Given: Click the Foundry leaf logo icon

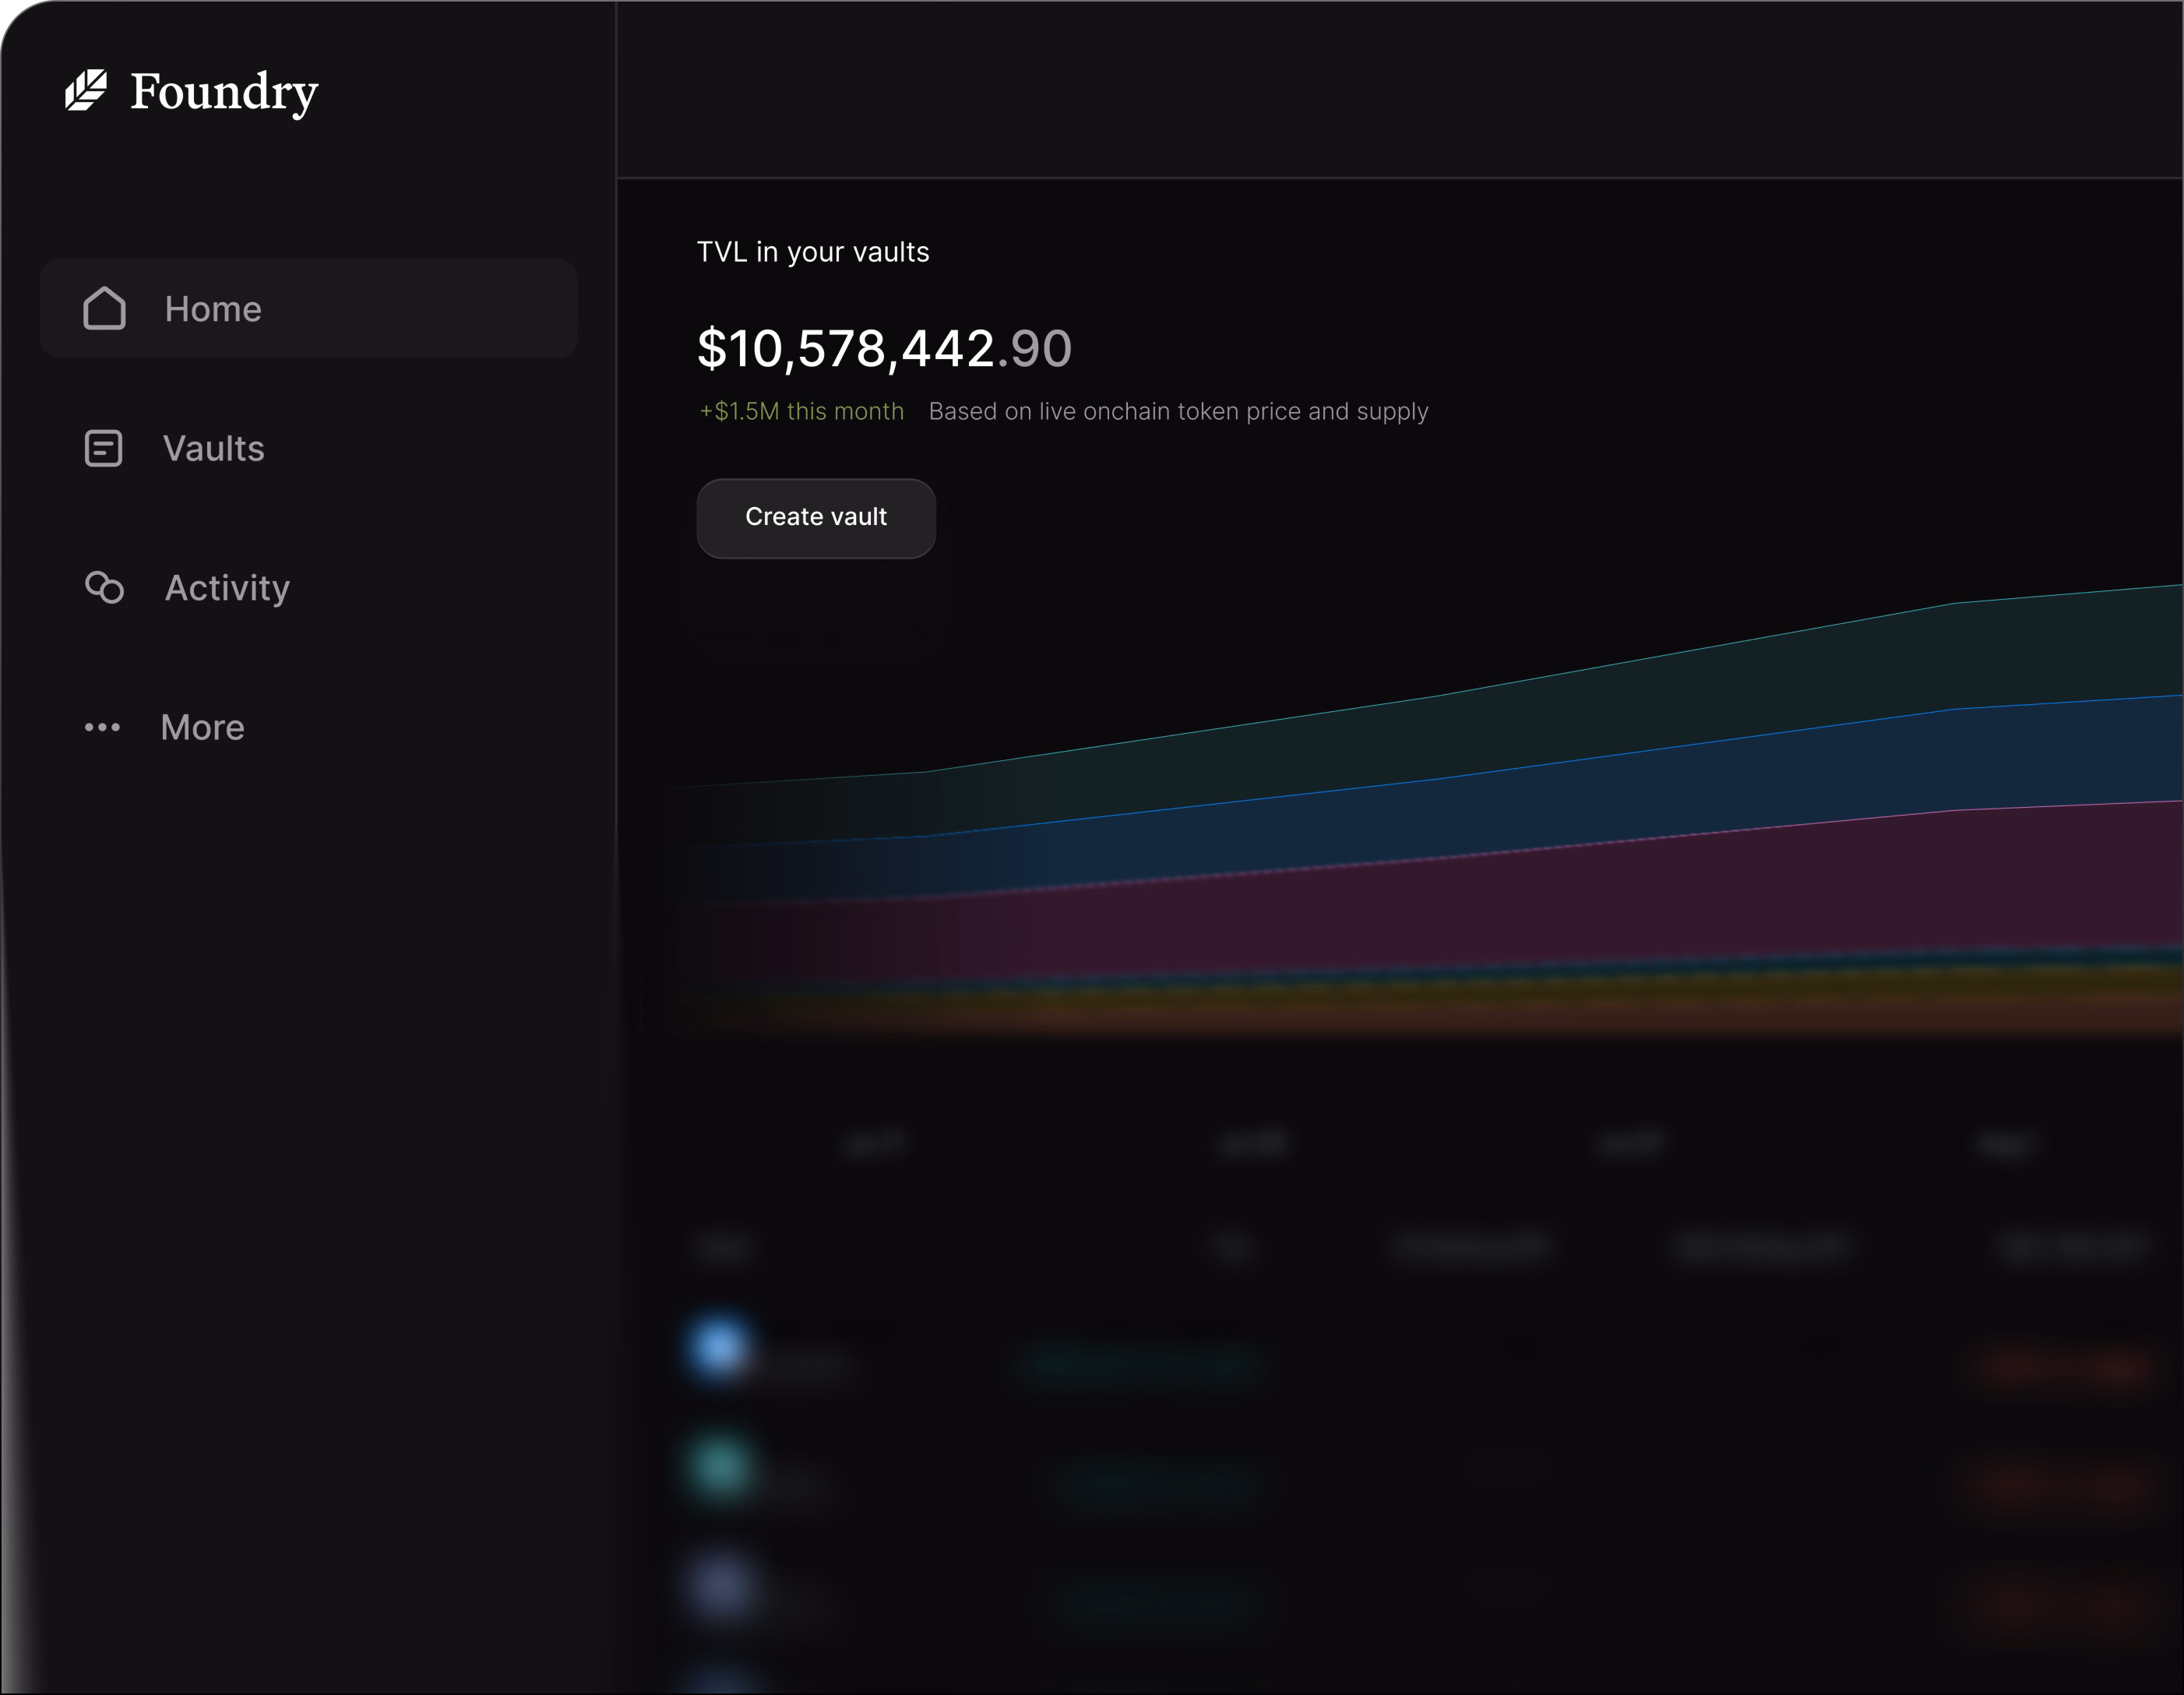Looking at the screenshot, I should pos(86,90).
